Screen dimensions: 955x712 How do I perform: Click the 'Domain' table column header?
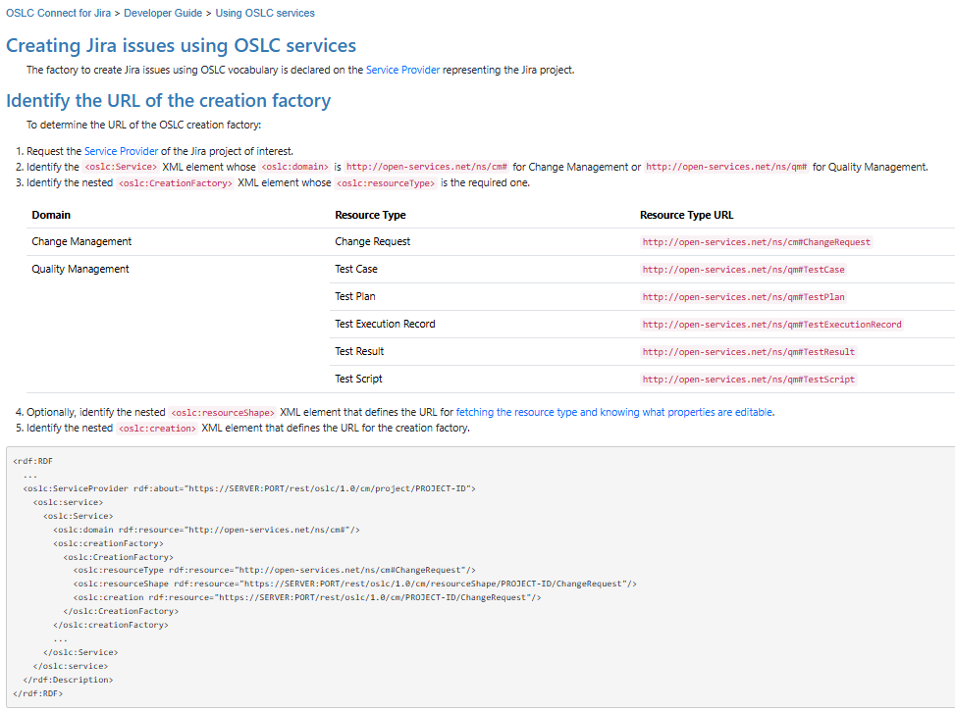click(x=51, y=215)
